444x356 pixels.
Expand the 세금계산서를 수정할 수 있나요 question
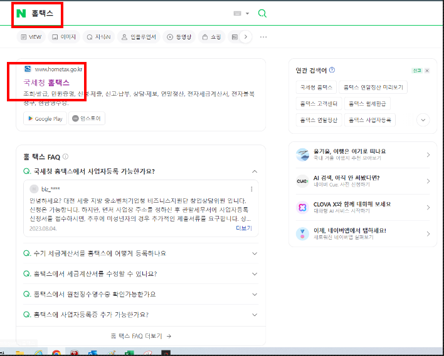pos(140,274)
